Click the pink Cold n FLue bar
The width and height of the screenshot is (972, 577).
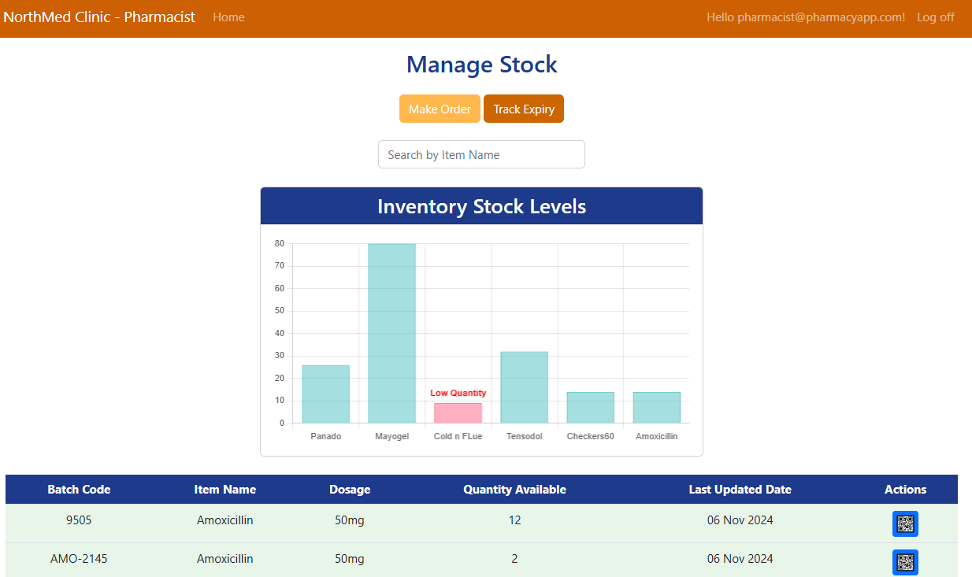click(458, 412)
